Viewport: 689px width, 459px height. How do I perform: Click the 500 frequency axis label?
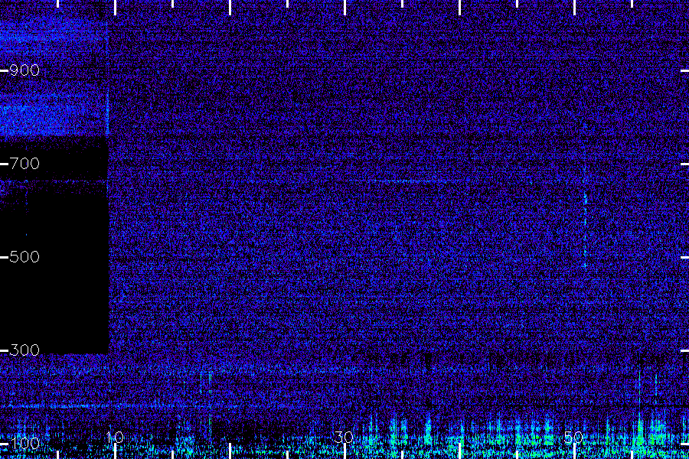(x=24, y=257)
